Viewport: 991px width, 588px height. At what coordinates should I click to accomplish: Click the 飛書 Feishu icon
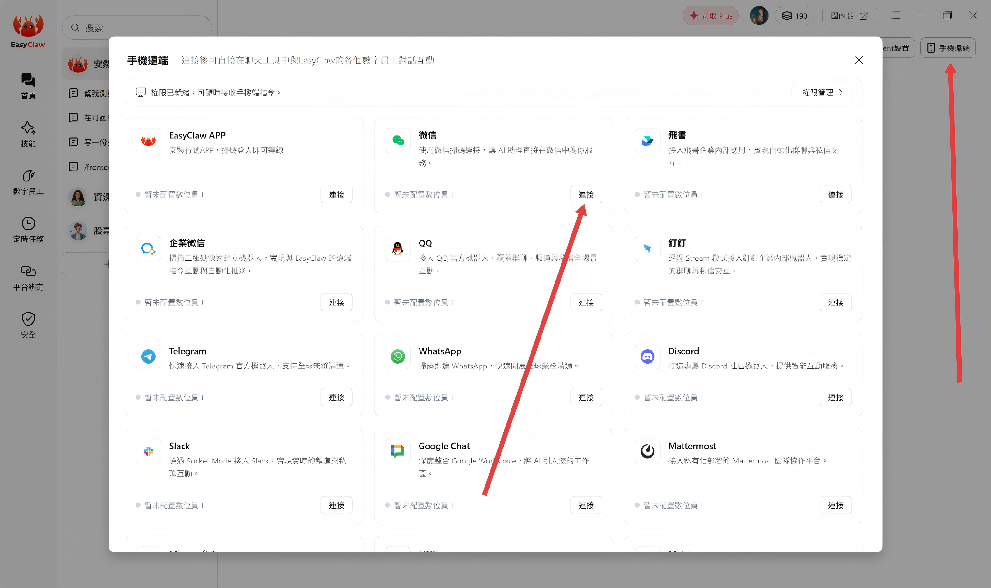(x=647, y=141)
